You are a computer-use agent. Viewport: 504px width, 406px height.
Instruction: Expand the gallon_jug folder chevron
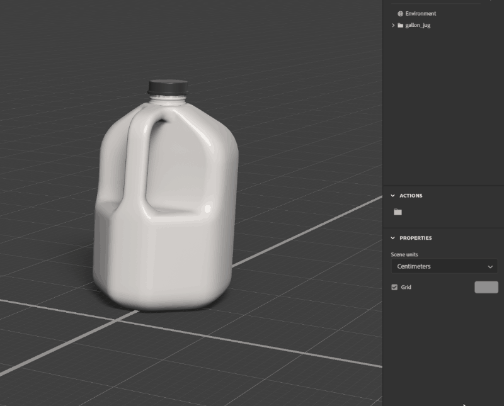pyautogui.click(x=392, y=25)
